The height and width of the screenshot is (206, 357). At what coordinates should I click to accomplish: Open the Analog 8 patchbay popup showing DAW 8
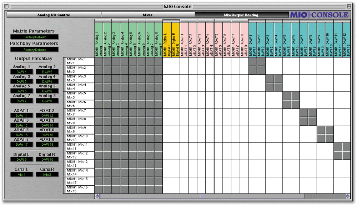coord(47,101)
